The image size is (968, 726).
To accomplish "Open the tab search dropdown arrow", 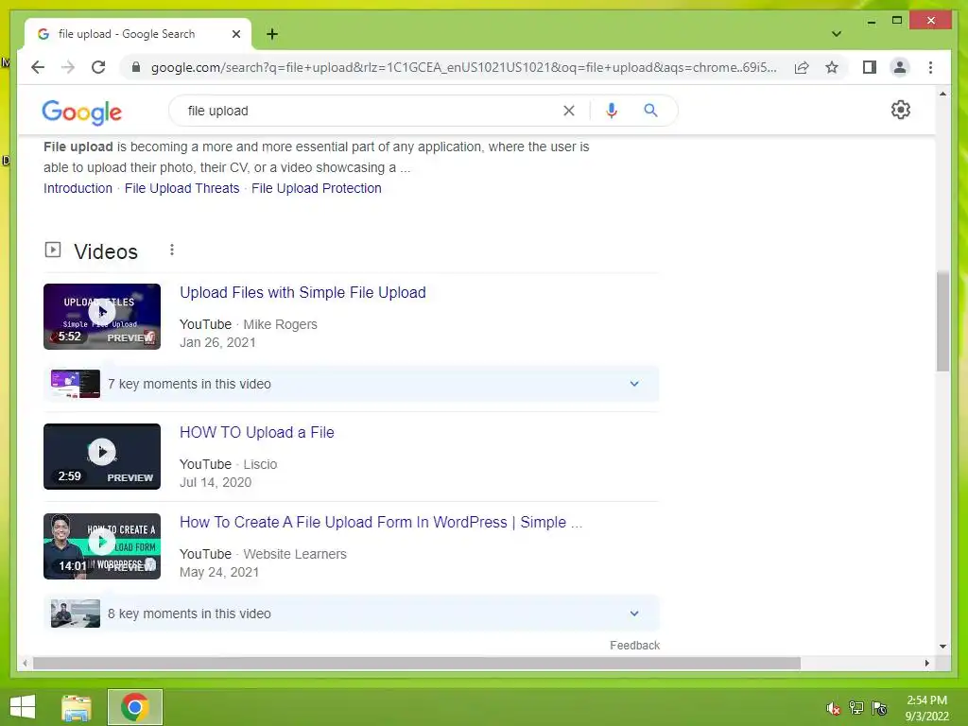I will click(x=836, y=34).
